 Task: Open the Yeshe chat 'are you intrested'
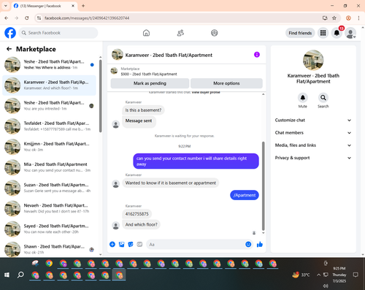click(x=49, y=106)
